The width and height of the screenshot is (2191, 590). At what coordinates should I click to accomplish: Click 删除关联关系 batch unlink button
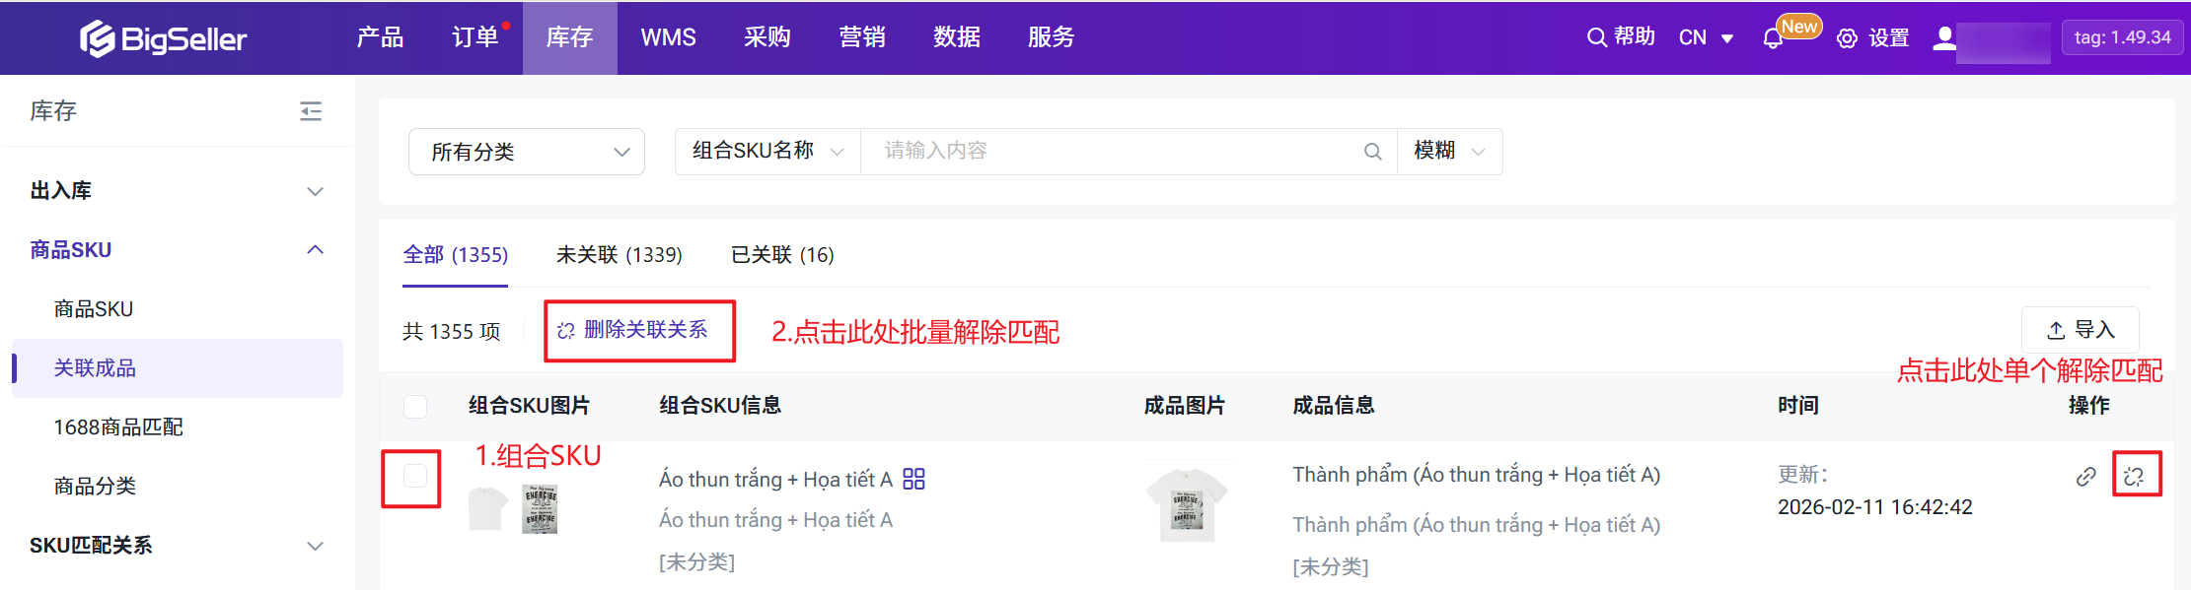pyautogui.click(x=633, y=330)
